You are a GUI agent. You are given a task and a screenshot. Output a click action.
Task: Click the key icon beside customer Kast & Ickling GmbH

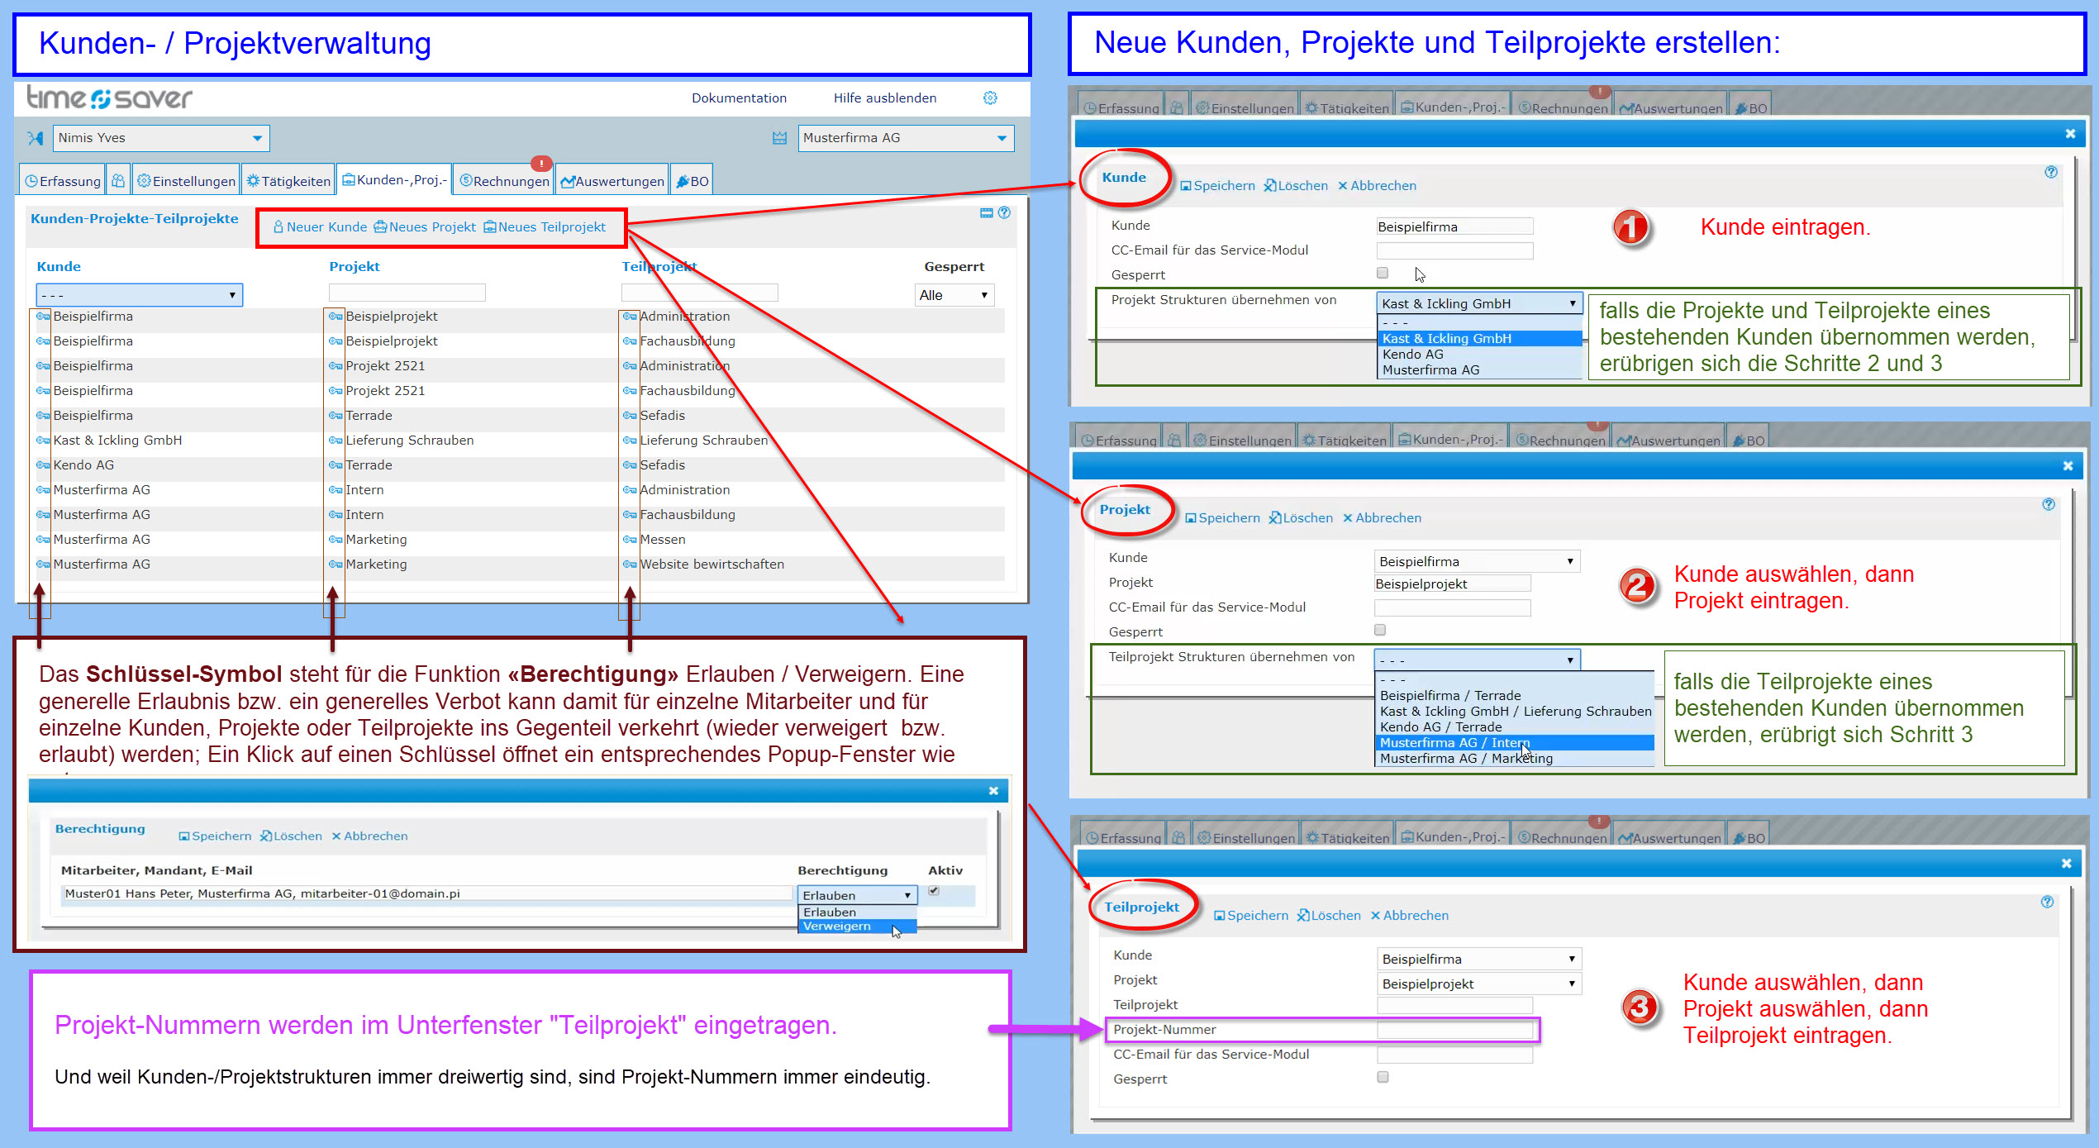(43, 441)
